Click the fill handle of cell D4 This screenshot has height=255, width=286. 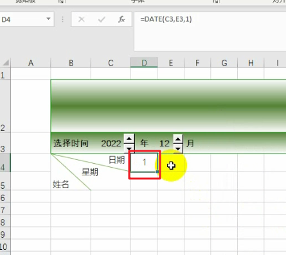(x=157, y=171)
